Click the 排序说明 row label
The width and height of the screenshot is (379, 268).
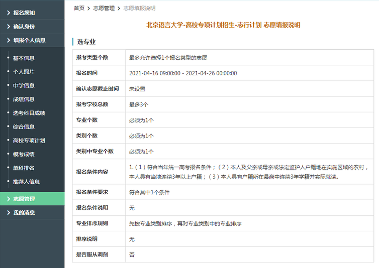(87, 239)
